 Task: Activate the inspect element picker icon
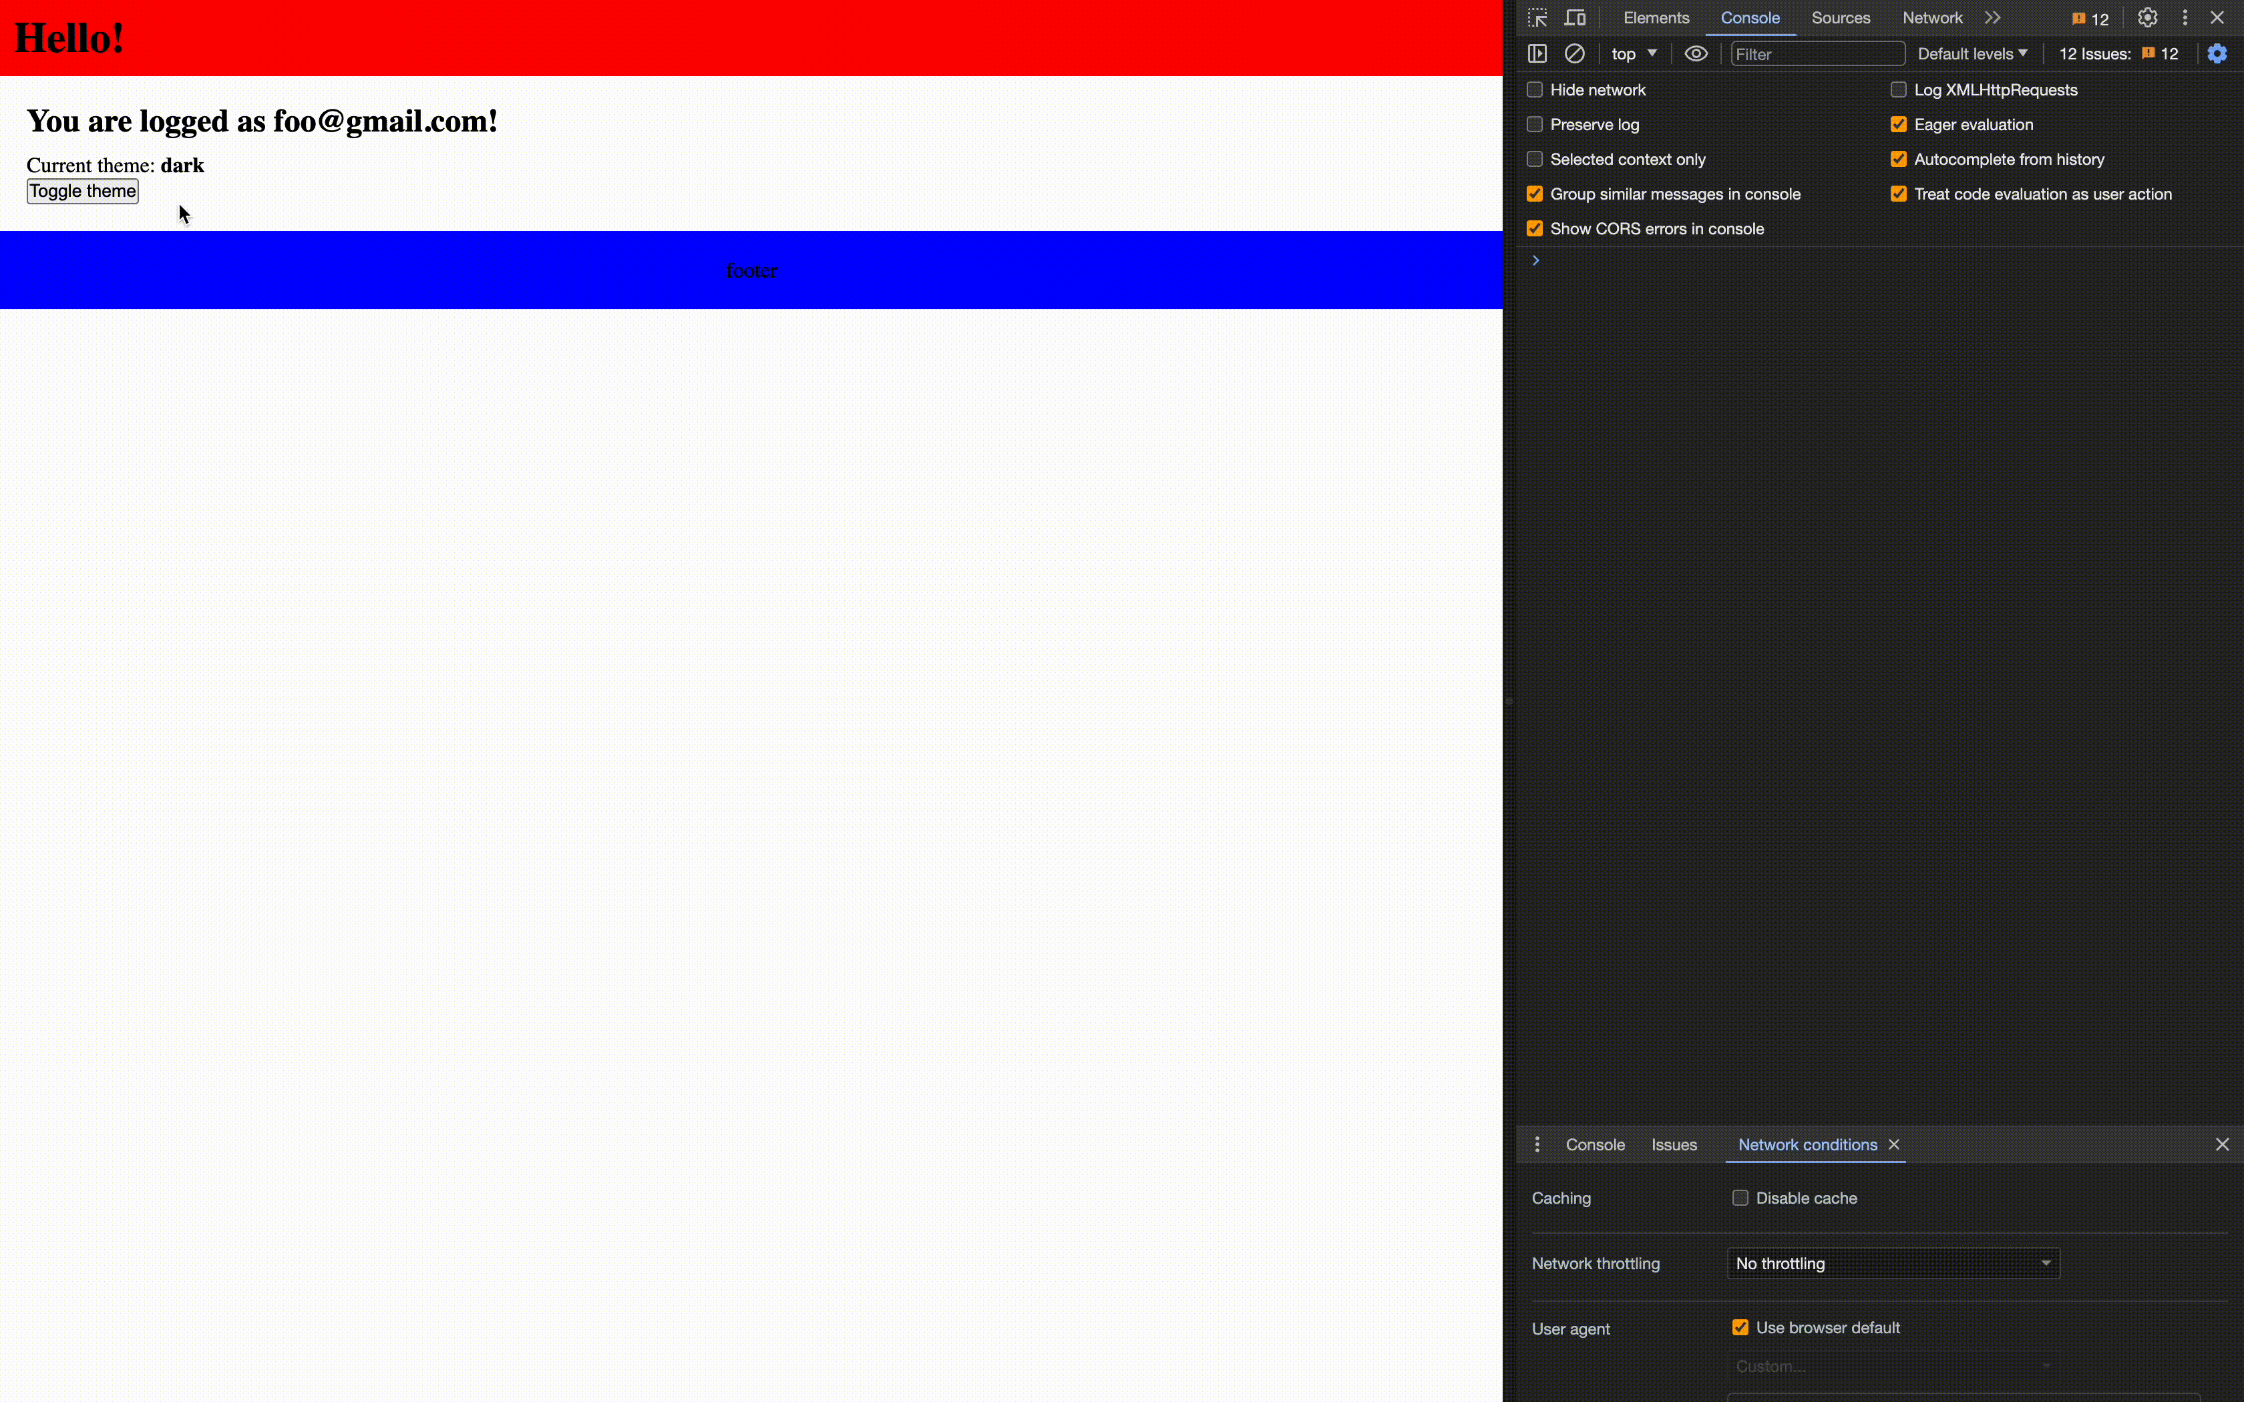(1537, 17)
